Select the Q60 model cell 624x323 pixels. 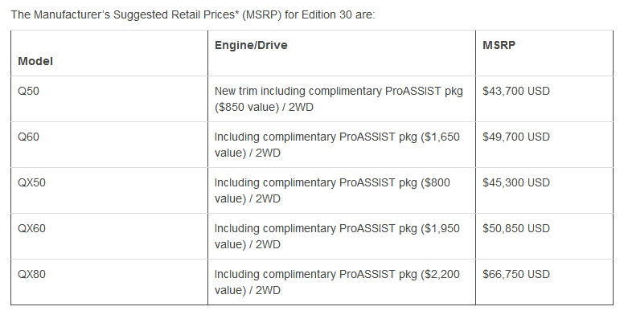28,137
